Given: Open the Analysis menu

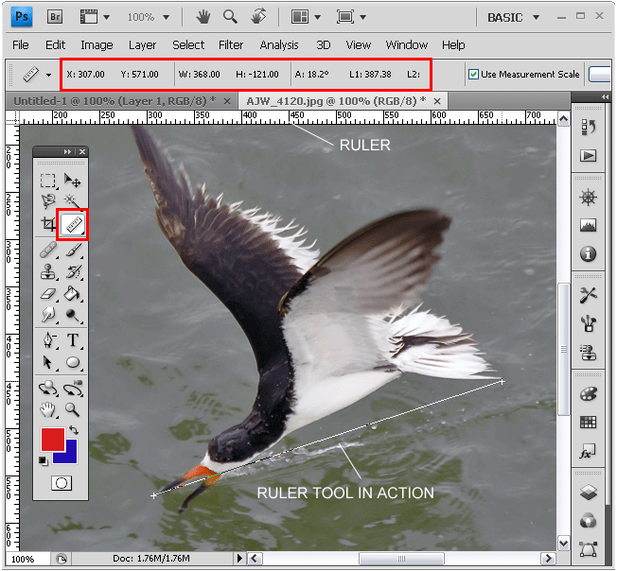Looking at the screenshot, I should tap(279, 44).
